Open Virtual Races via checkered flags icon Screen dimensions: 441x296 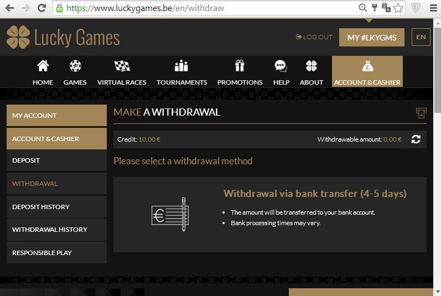click(122, 66)
